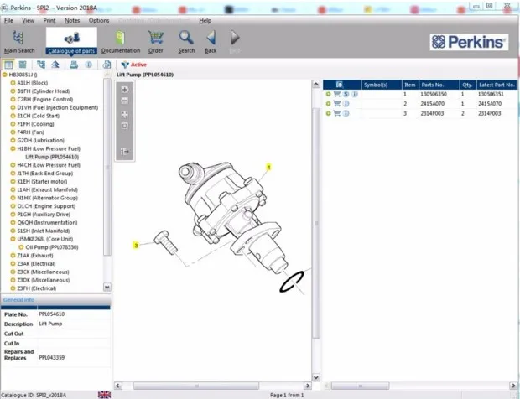Add part 2314F003 to cart
The height and width of the screenshot is (399, 520).
tap(337, 113)
